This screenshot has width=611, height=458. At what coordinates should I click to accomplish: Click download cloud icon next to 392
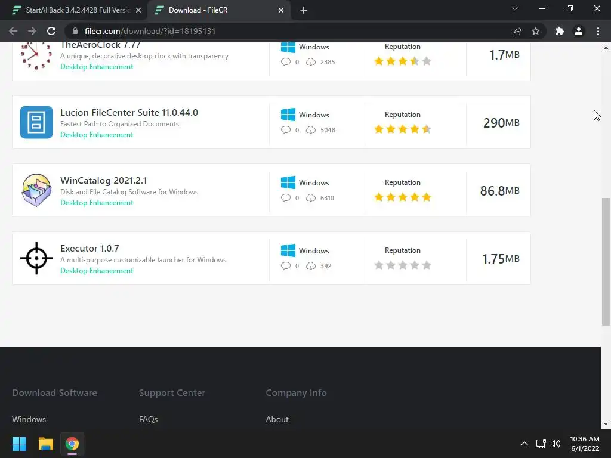point(310,265)
